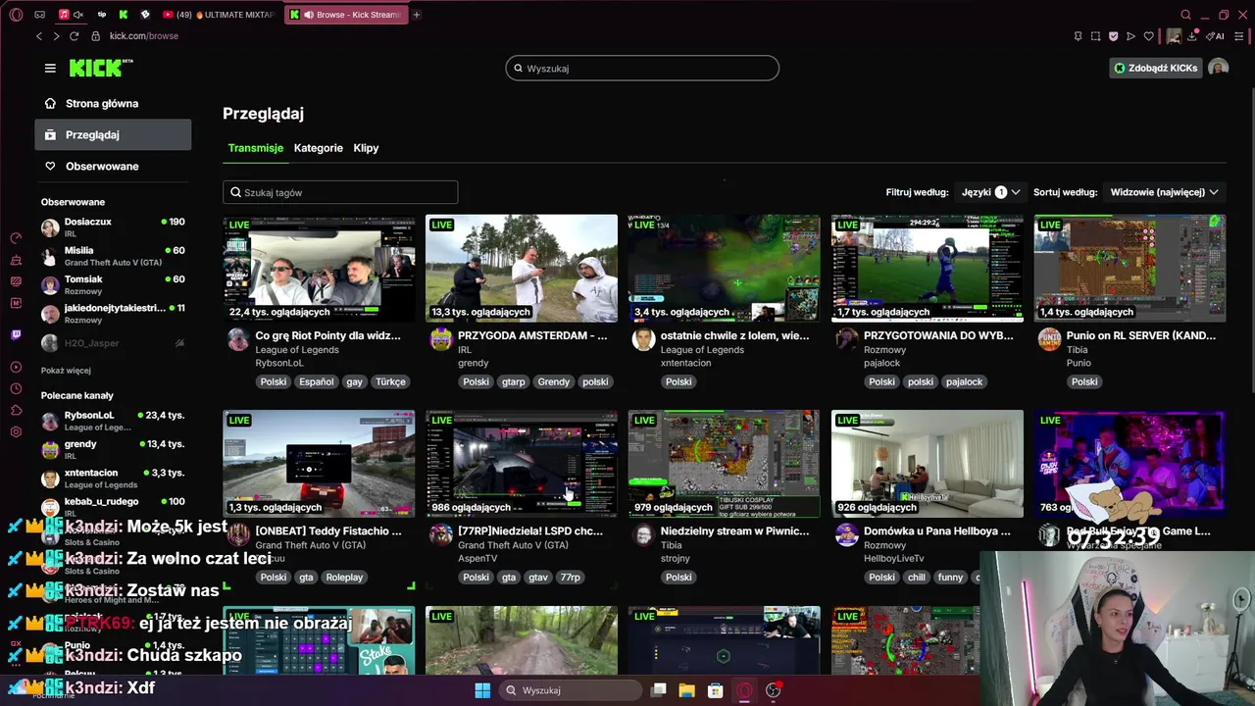
Task: Open the Widzowie (najwięcej) sort dropdown
Action: pyautogui.click(x=1164, y=192)
